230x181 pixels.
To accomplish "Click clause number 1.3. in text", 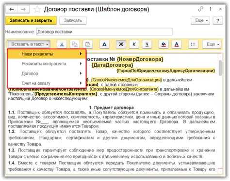I will (12, 150).
